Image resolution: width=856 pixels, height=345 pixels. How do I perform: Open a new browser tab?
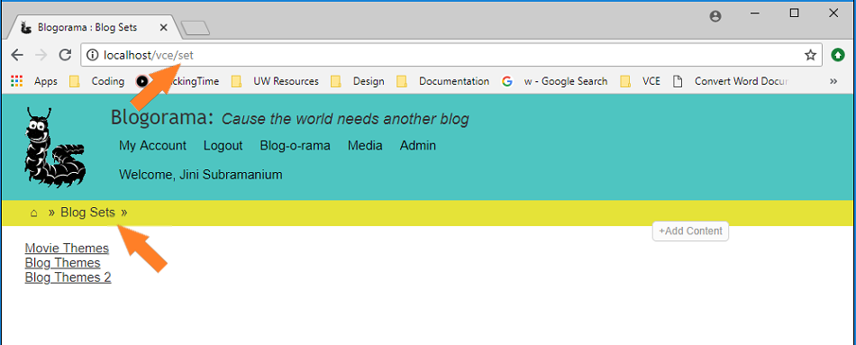[x=195, y=28]
